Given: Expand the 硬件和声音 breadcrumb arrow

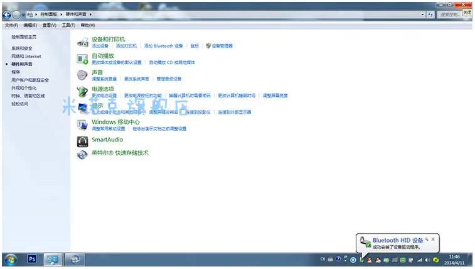Looking at the screenshot, I should pyautogui.click(x=90, y=14).
